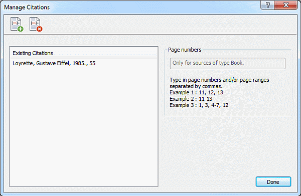Image resolution: width=301 pixels, height=196 pixels.
Task: Close the Manage Citations dialog
Action: click(286, 5)
